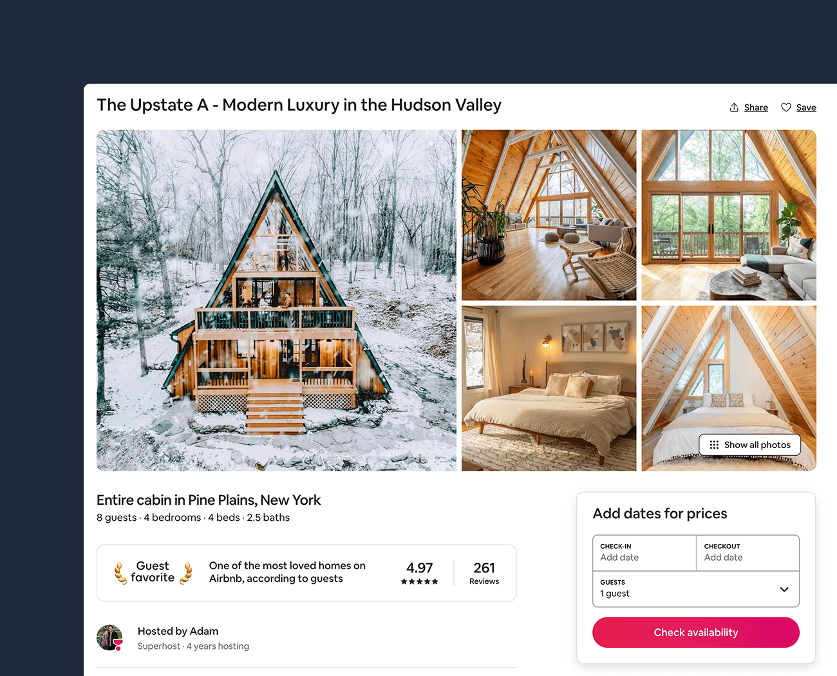Open the Checkout date field
Viewport: 837px width, 676px height.
(748, 553)
